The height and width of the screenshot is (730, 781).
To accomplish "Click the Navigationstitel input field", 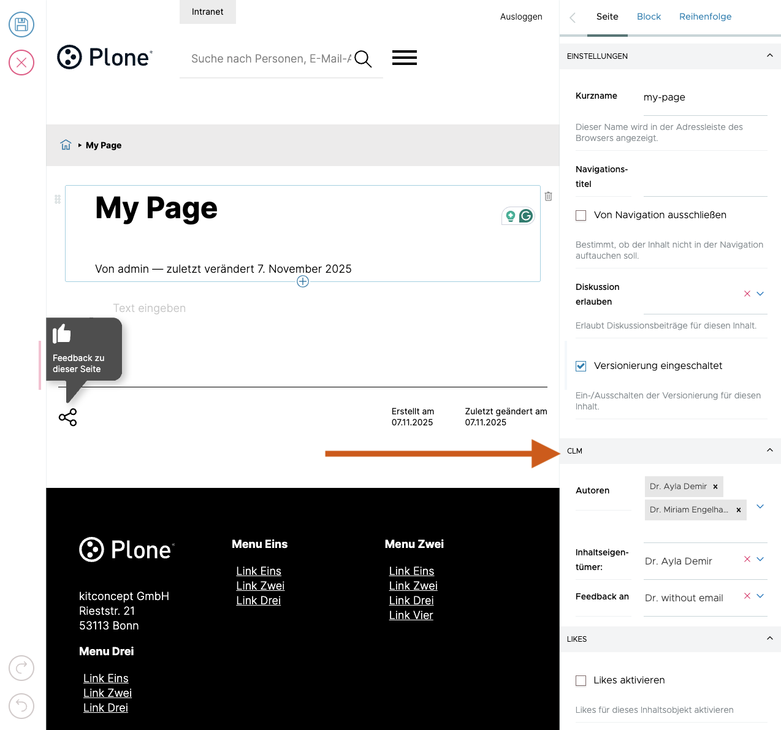I will pyautogui.click(x=706, y=180).
